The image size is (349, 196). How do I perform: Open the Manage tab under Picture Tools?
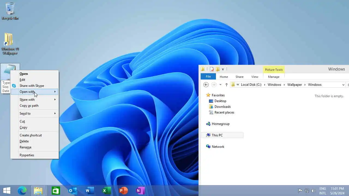tap(274, 77)
